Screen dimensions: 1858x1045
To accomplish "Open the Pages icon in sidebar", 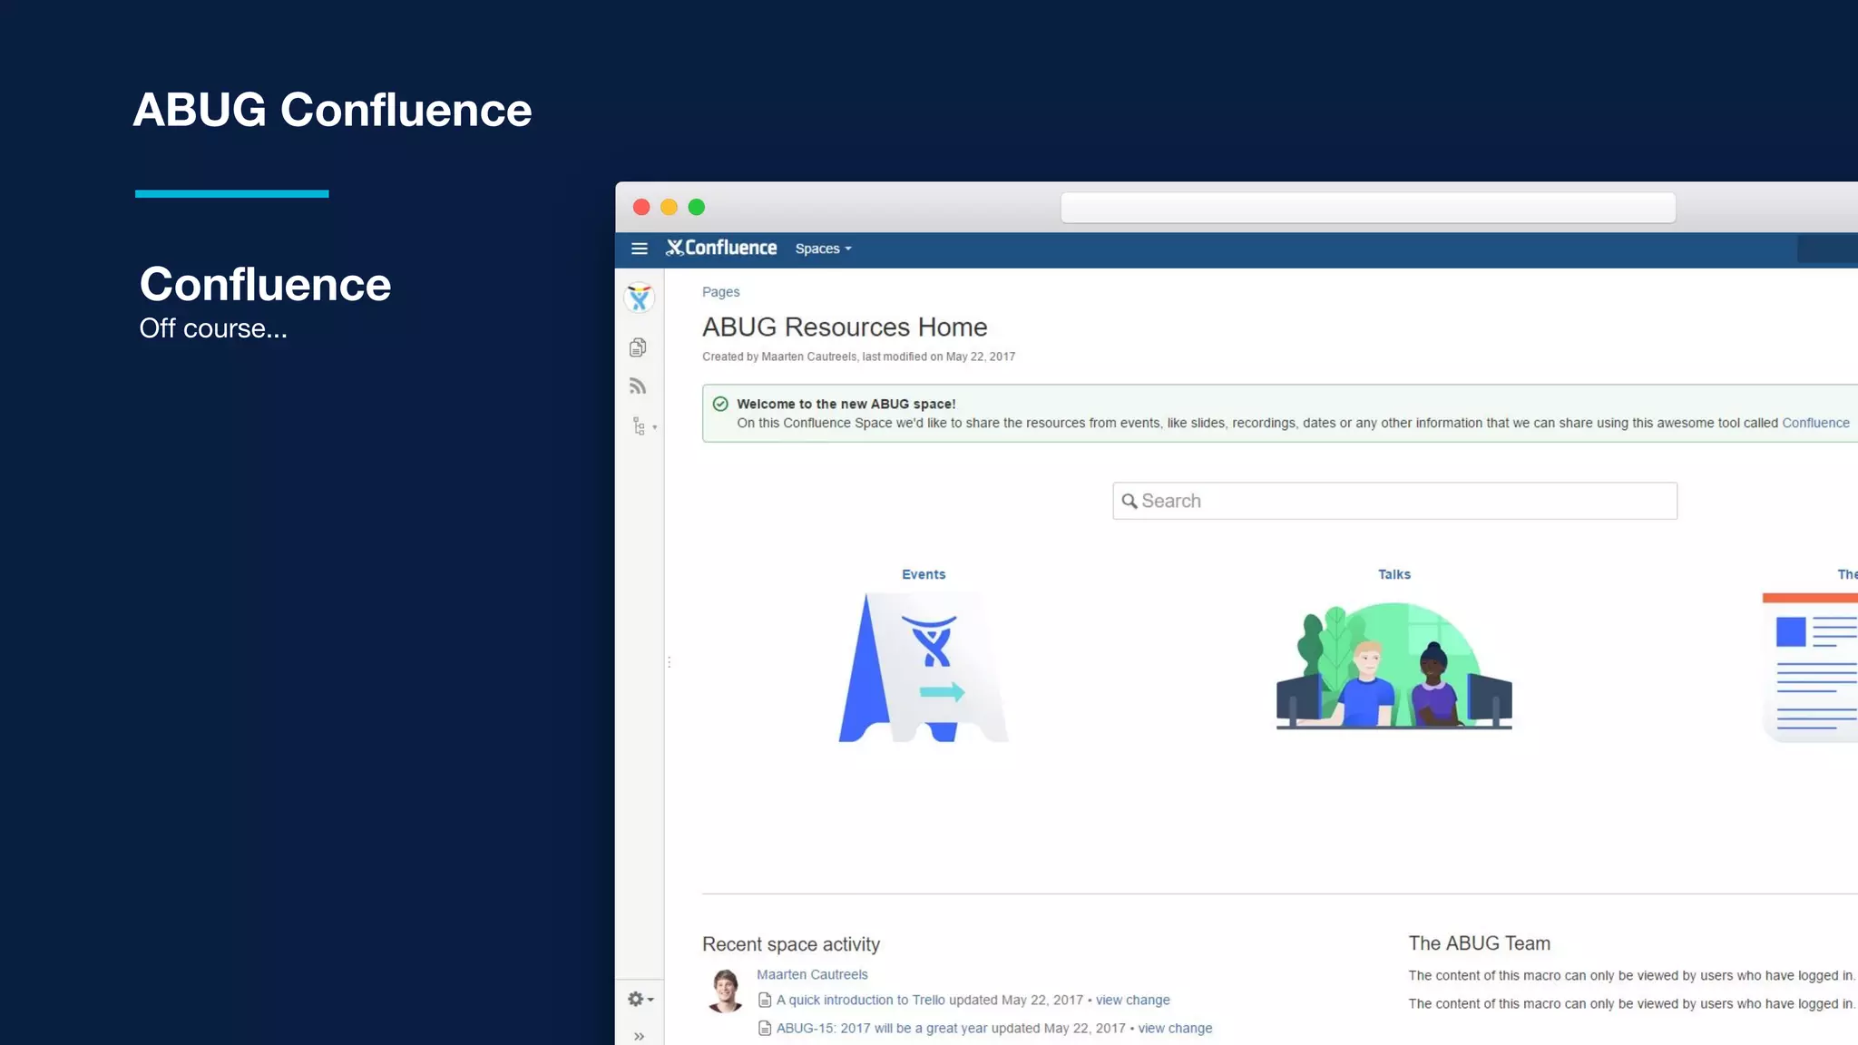I will tap(638, 347).
